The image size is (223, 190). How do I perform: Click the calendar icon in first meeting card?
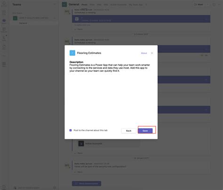(77, 19)
